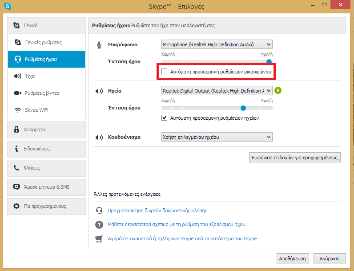Select Γενικές ρυθμίσεις in sidebar
The height and width of the screenshot is (271, 354).
pos(47,42)
